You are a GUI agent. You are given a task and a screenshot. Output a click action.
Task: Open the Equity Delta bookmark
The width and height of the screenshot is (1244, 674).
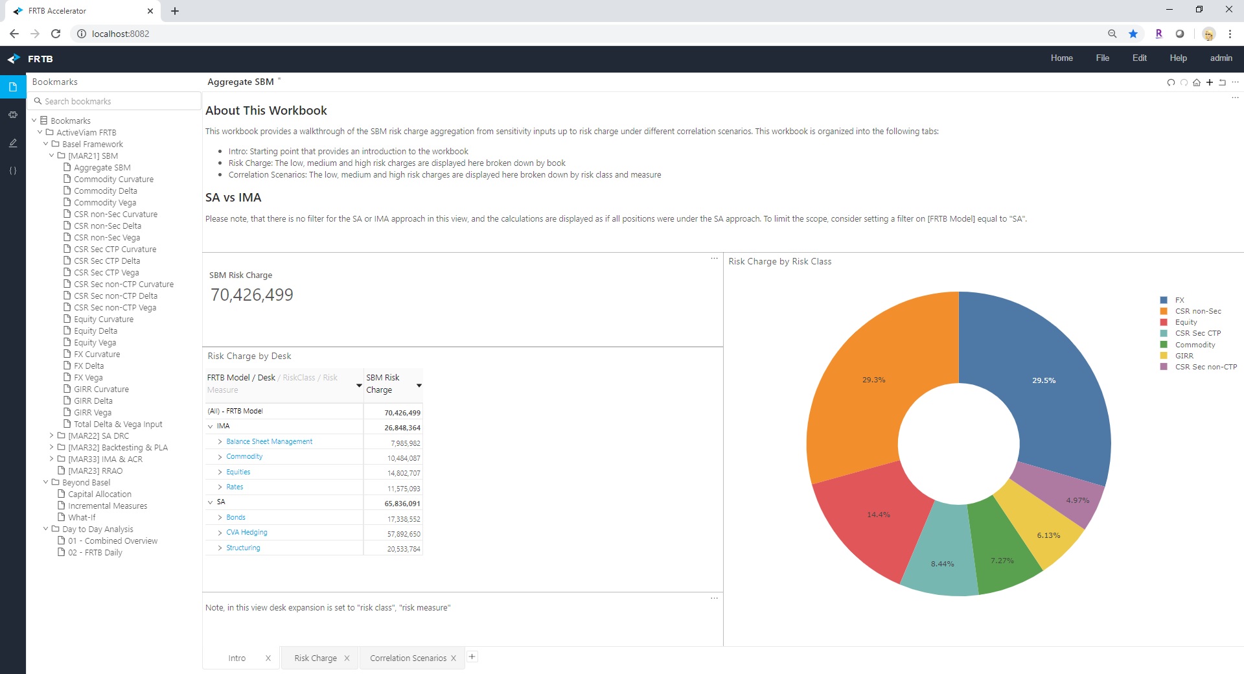click(95, 331)
